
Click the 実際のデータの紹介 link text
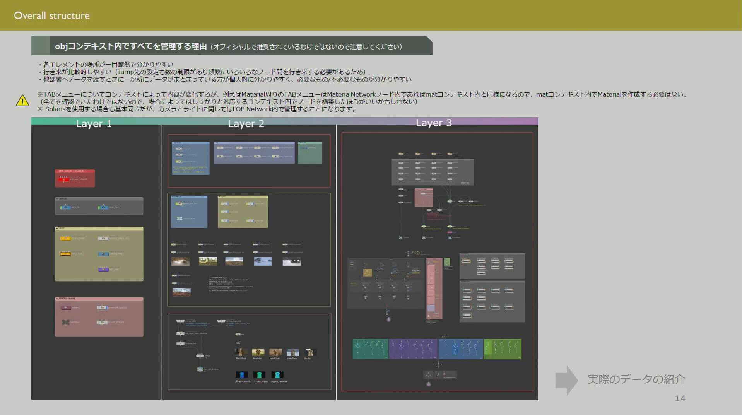tap(636, 379)
